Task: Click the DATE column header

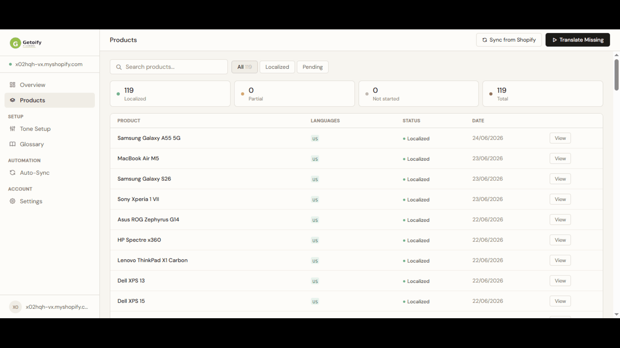Action: click(478, 121)
